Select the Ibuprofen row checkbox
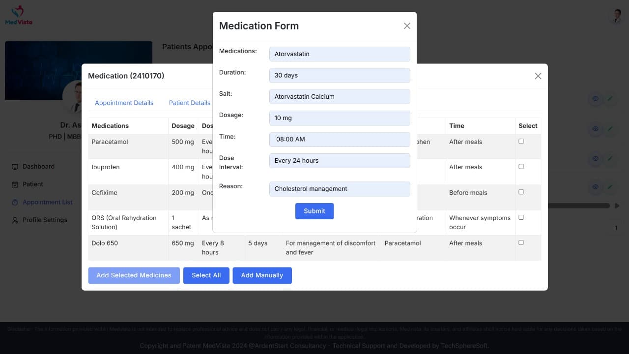 tap(521, 167)
